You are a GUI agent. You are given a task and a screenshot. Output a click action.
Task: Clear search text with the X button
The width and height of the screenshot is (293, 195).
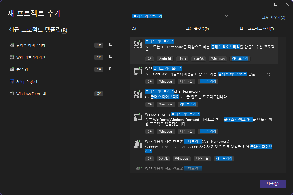pos(227,16)
